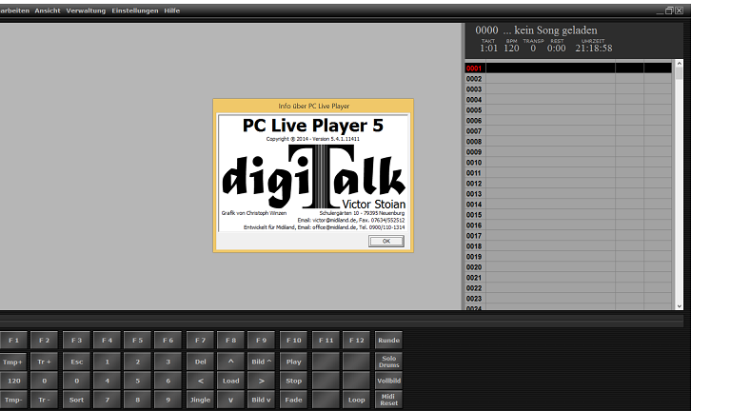Viewport: 731px width, 411px height.
Task: Reset tempo with the 120 button
Action: coord(13,381)
